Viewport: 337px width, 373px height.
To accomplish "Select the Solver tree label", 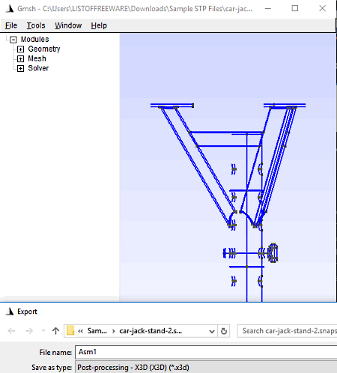I will click(x=38, y=68).
